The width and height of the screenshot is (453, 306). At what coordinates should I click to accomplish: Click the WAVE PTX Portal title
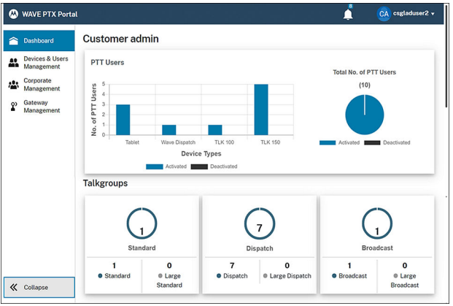click(x=50, y=14)
